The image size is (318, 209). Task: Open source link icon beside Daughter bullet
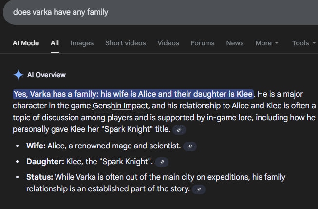click(162, 162)
